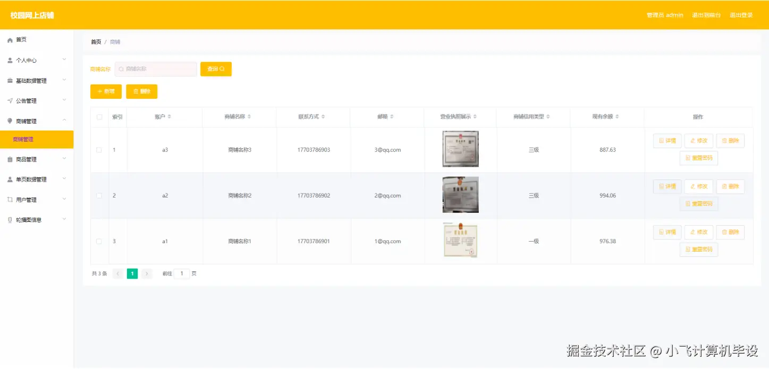Viewport: 769px width, 369px height.
Task: Click the 商铺名称 search input field
Action: coord(156,69)
